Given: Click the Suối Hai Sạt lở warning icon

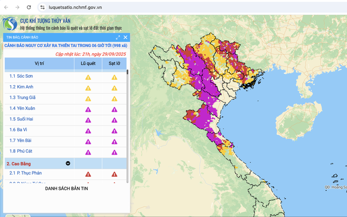Looking at the screenshot, I should click(114, 120).
